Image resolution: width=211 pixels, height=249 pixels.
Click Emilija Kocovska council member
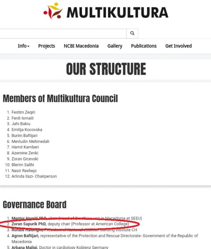(x=27, y=130)
